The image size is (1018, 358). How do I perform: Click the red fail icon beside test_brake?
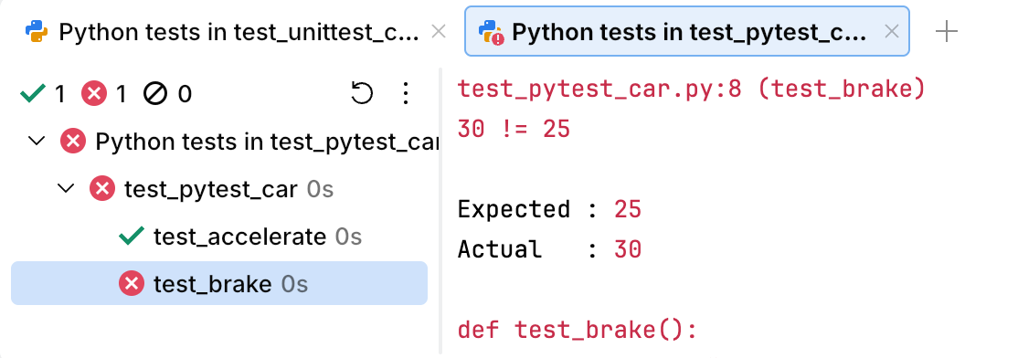(132, 283)
